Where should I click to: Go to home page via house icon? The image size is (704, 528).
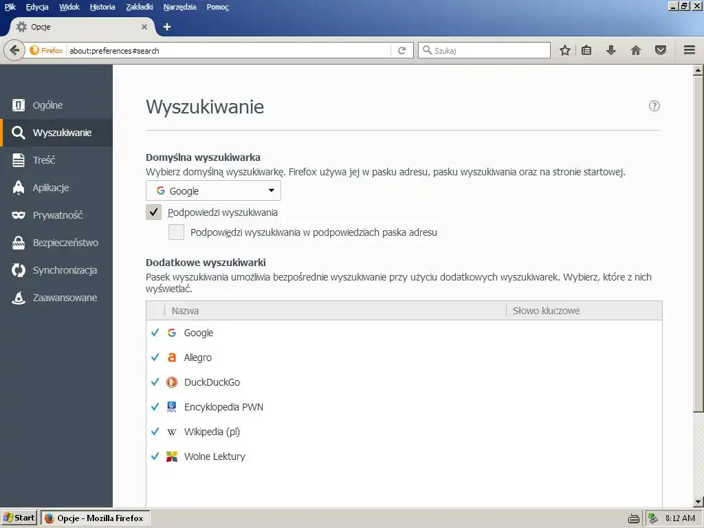636,50
